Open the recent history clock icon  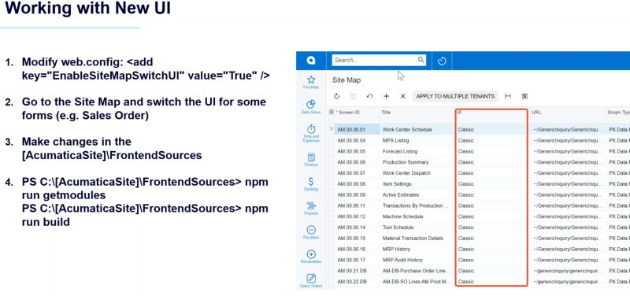(x=442, y=61)
